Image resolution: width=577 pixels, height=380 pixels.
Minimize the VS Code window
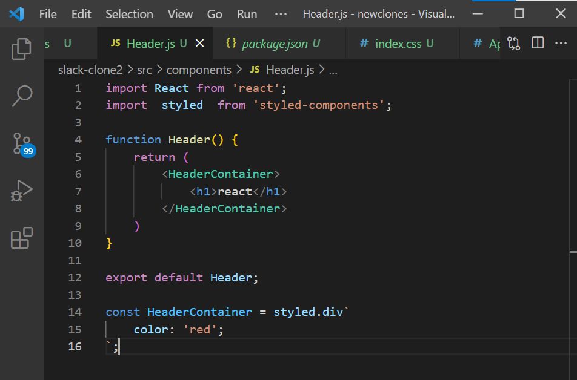click(478, 14)
